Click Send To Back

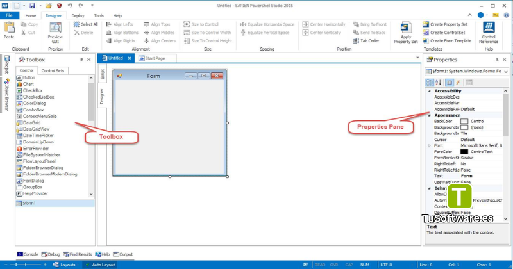pyautogui.click(x=369, y=33)
